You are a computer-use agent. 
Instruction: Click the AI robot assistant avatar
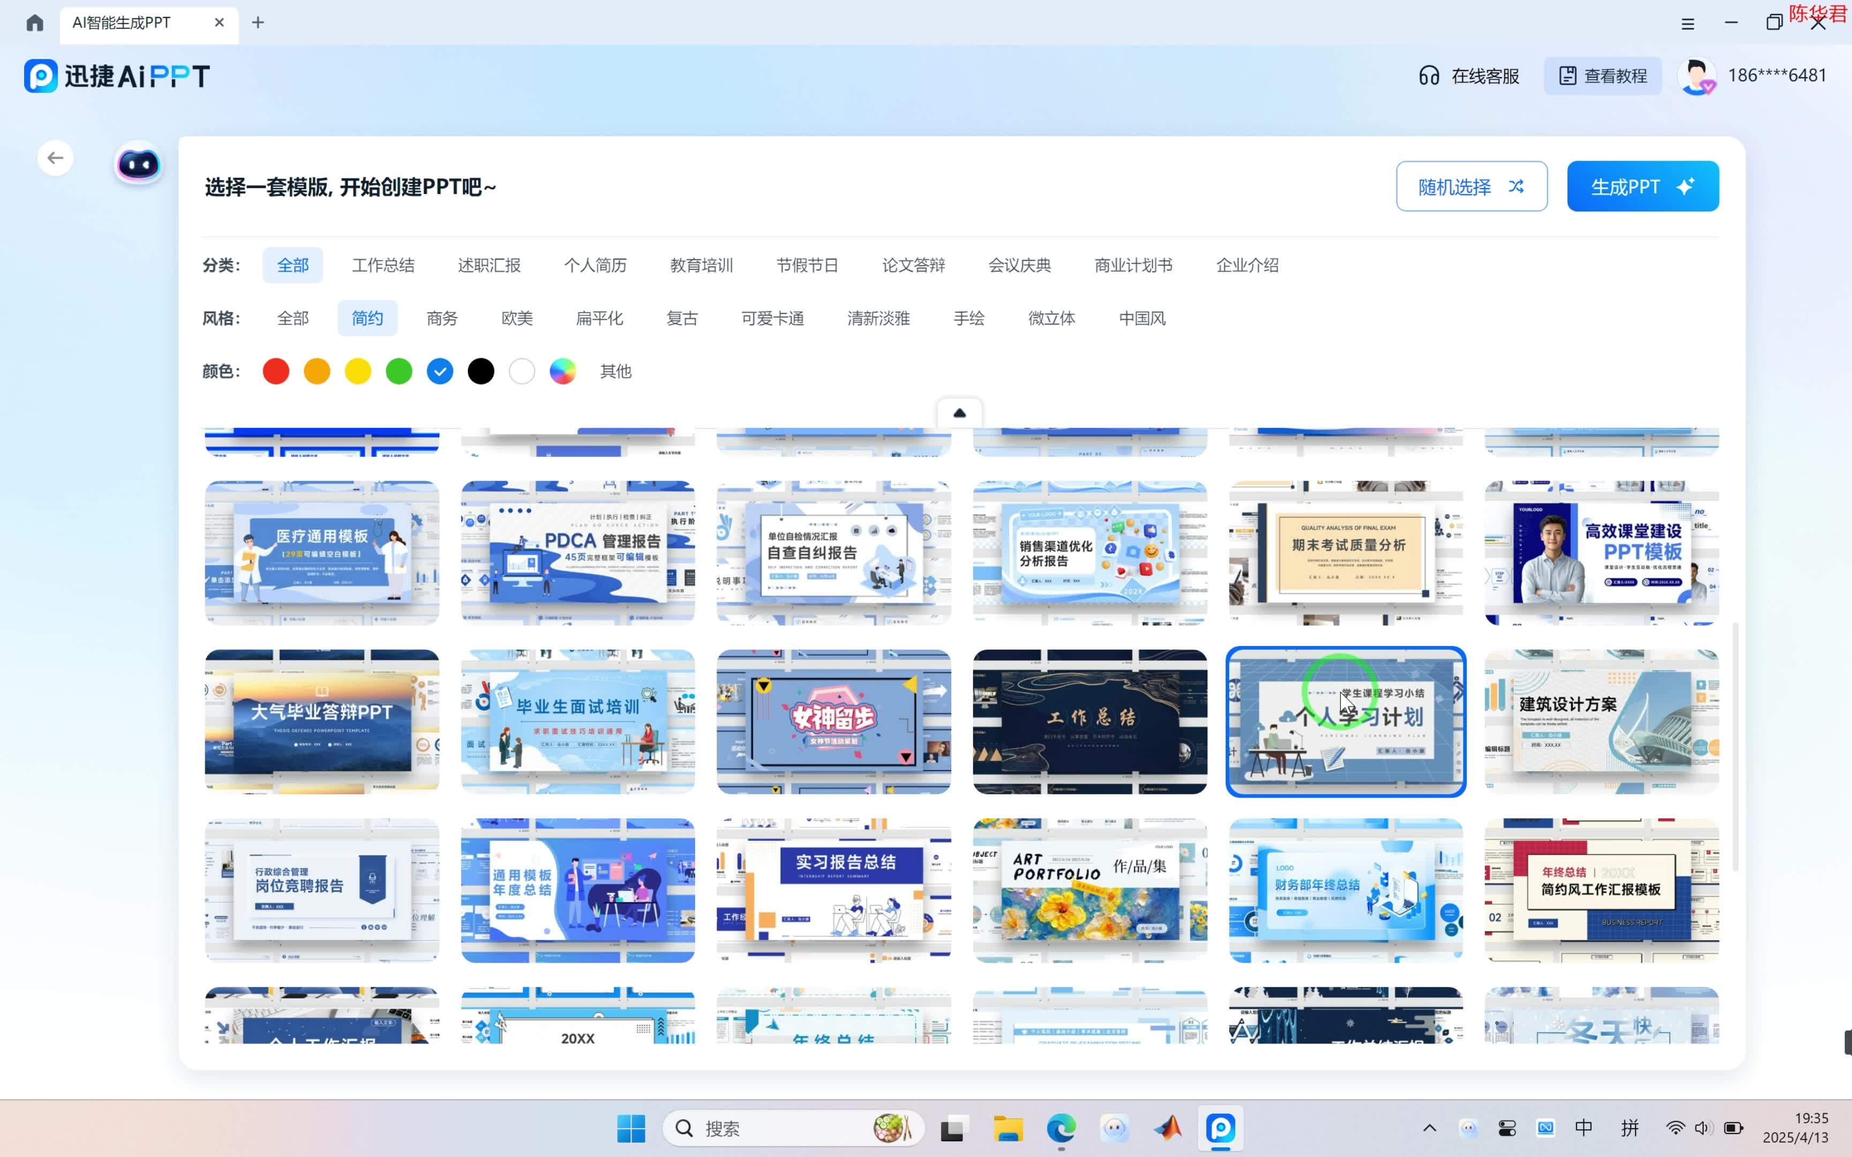point(137,163)
